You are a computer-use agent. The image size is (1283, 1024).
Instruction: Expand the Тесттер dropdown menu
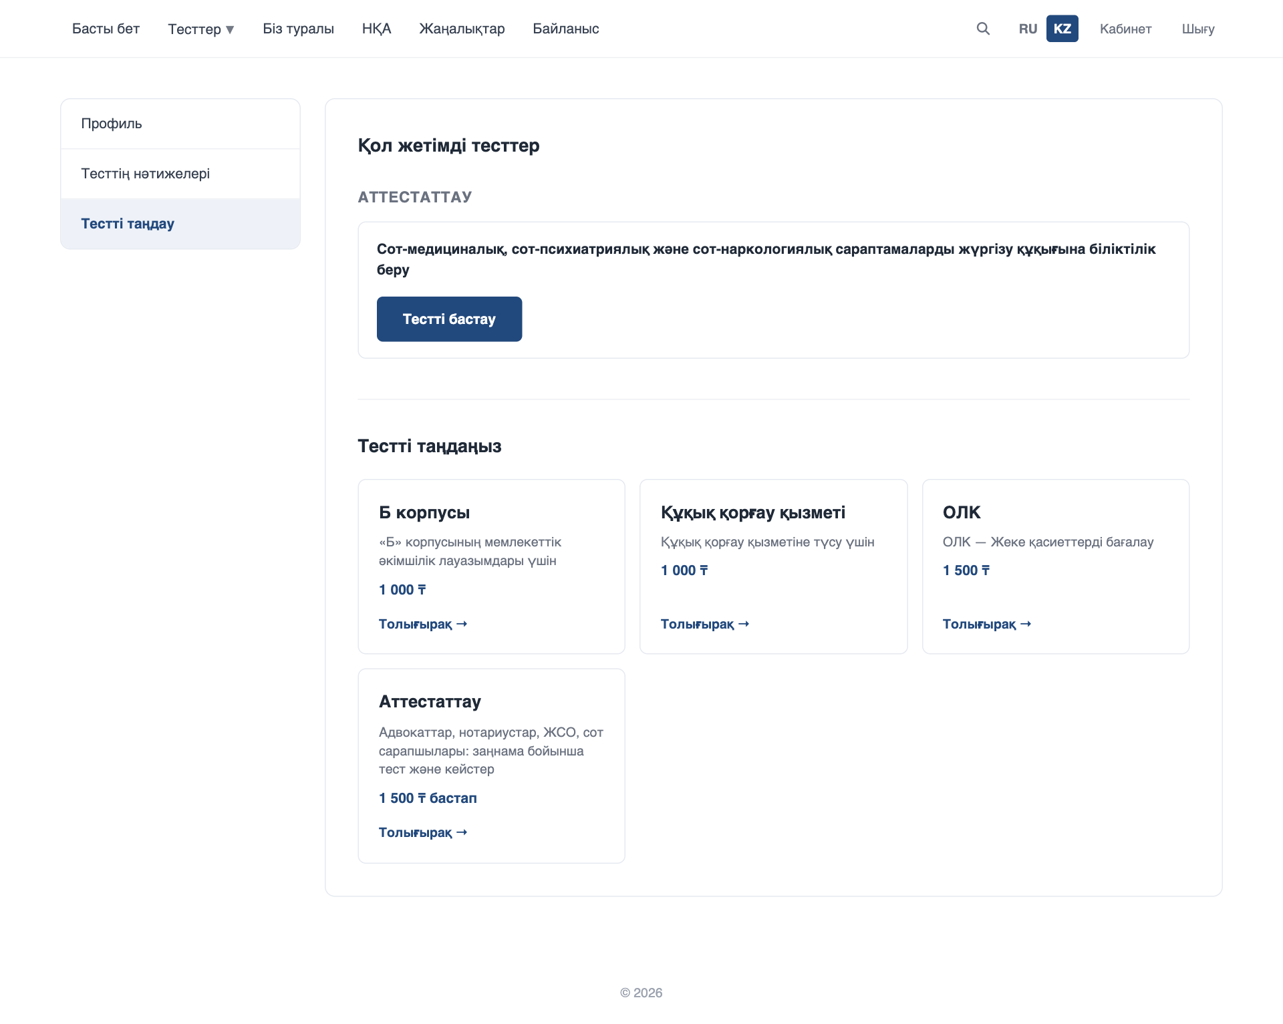pyautogui.click(x=201, y=29)
